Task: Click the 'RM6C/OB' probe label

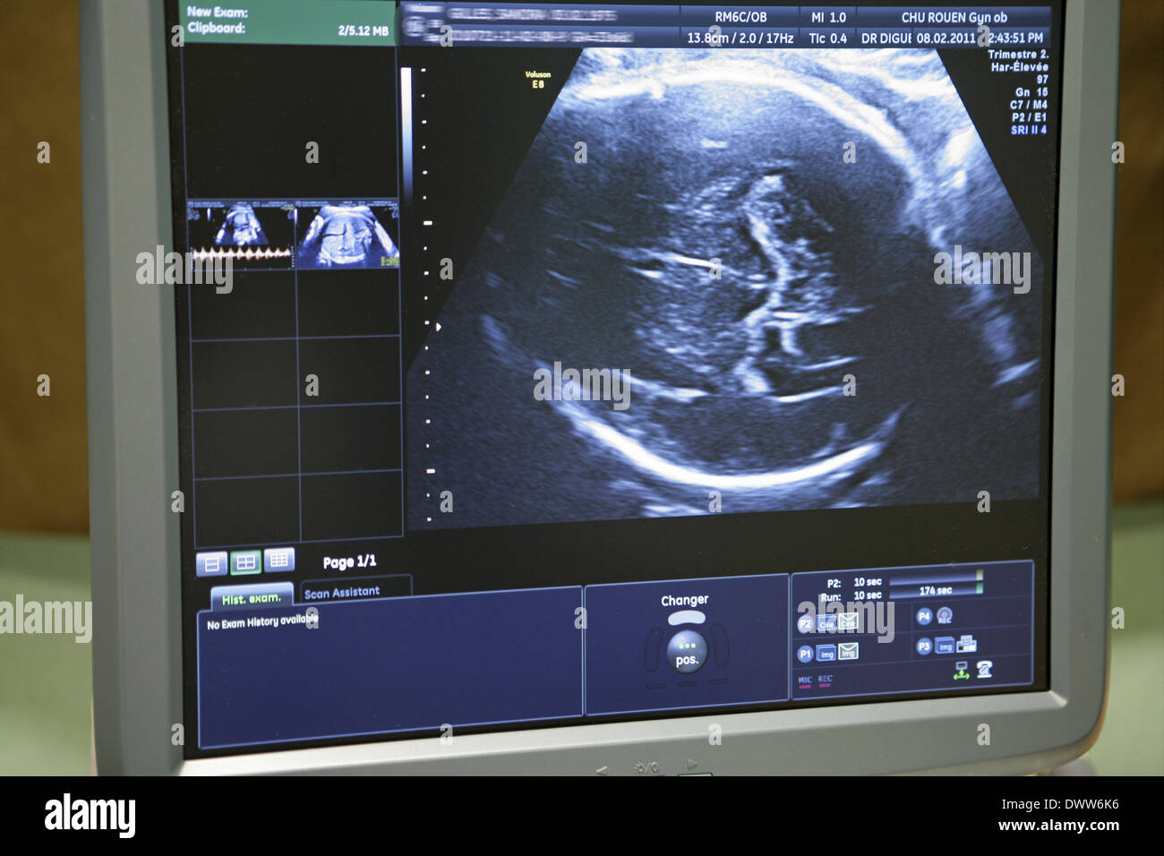Action: [740, 17]
